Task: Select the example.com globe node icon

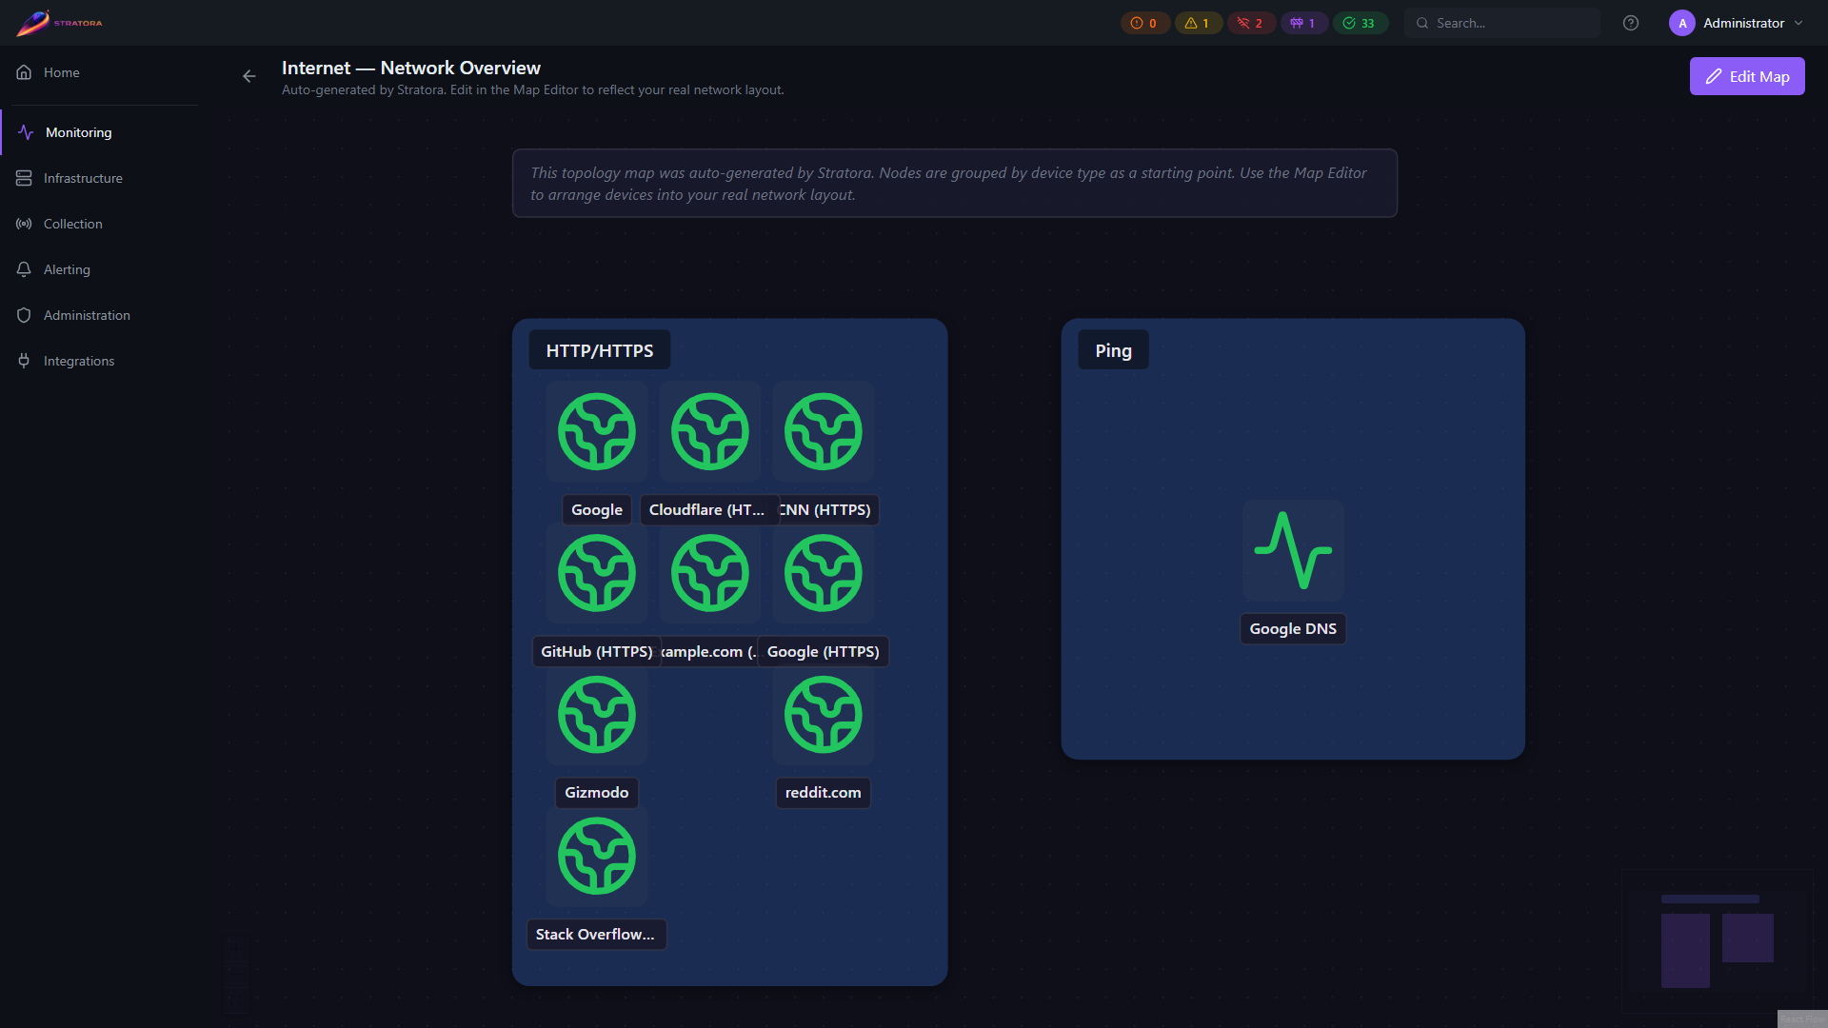Action: (710, 573)
